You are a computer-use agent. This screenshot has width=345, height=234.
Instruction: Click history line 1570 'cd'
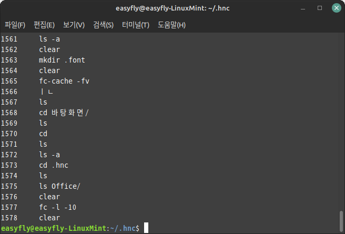pyautogui.click(x=24, y=134)
